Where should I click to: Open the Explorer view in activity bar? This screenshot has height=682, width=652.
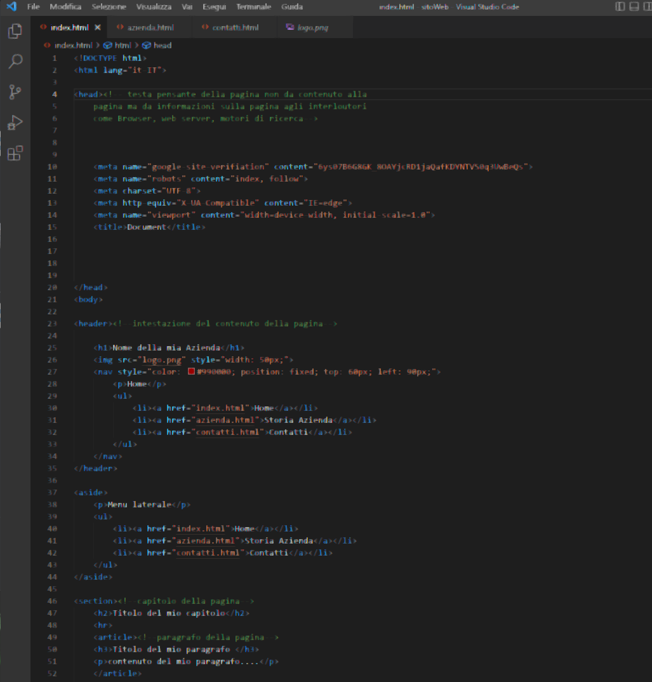(15, 31)
